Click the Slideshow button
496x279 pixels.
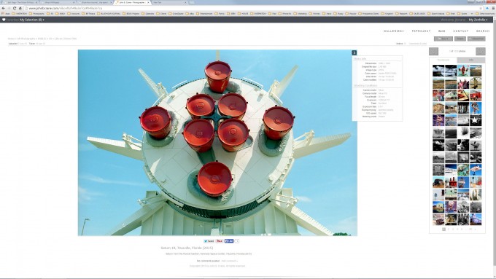point(477,39)
